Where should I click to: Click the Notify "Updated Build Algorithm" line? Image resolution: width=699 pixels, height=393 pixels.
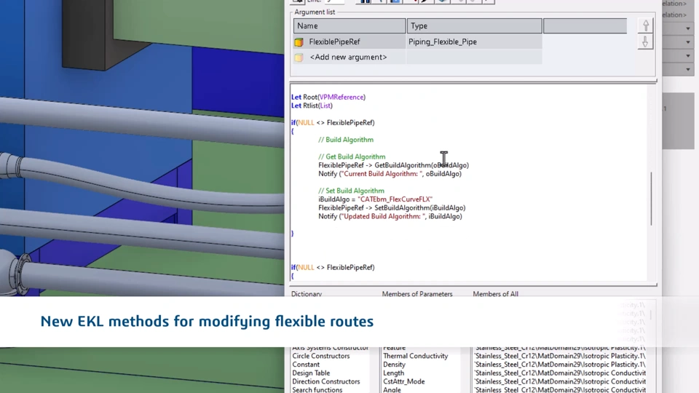(390, 217)
